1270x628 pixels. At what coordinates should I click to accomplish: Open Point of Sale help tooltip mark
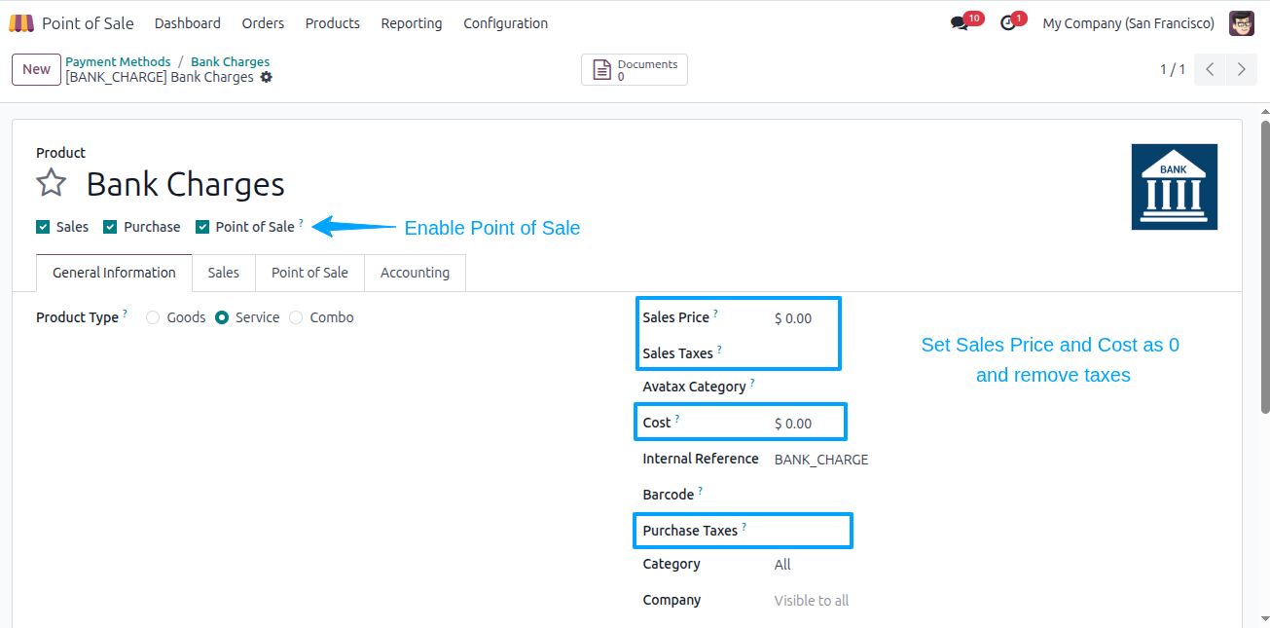[301, 223]
